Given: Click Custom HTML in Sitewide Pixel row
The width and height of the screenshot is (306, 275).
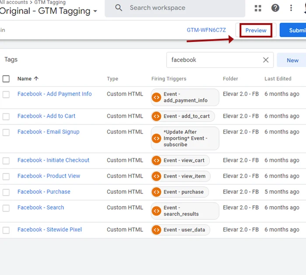Looking at the screenshot, I should pyautogui.click(x=125, y=230).
